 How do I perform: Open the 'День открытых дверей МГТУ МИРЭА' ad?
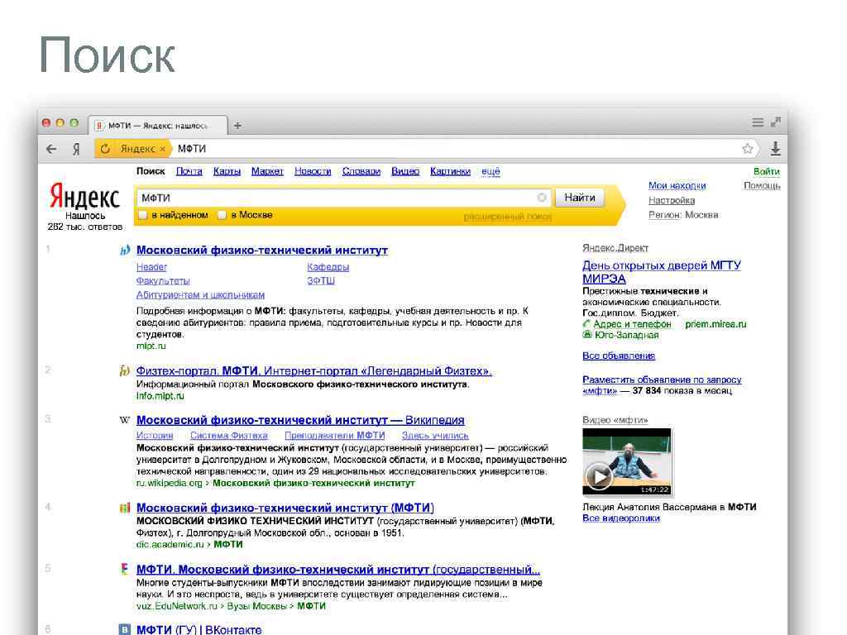coord(662,272)
